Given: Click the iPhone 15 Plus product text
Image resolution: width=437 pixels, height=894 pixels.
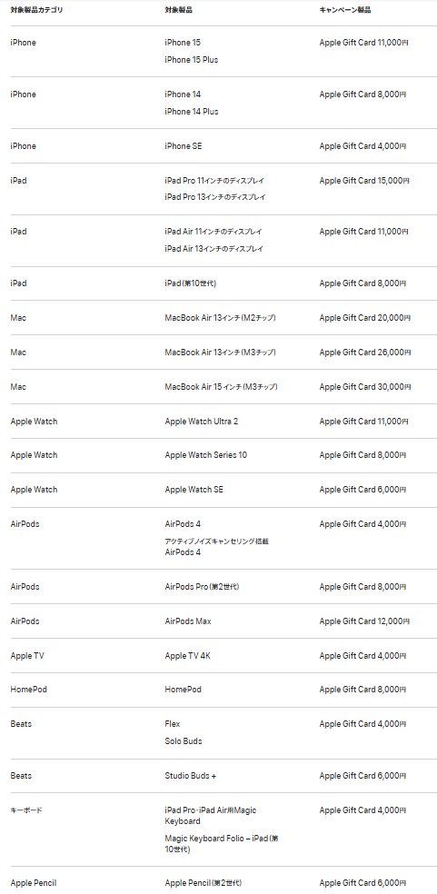Looking at the screenshot, I should [x=191, y=60].
